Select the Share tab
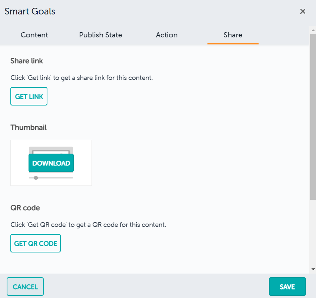The width and height of the screenshot is (316, 298). tap(233, 35)
